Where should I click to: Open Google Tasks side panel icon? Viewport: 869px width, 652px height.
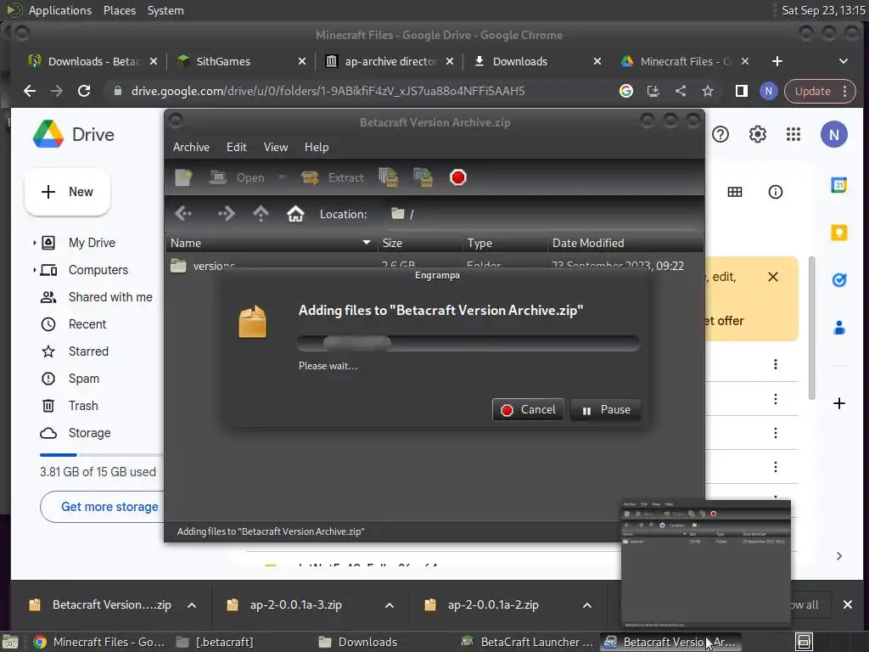[838, 280]
